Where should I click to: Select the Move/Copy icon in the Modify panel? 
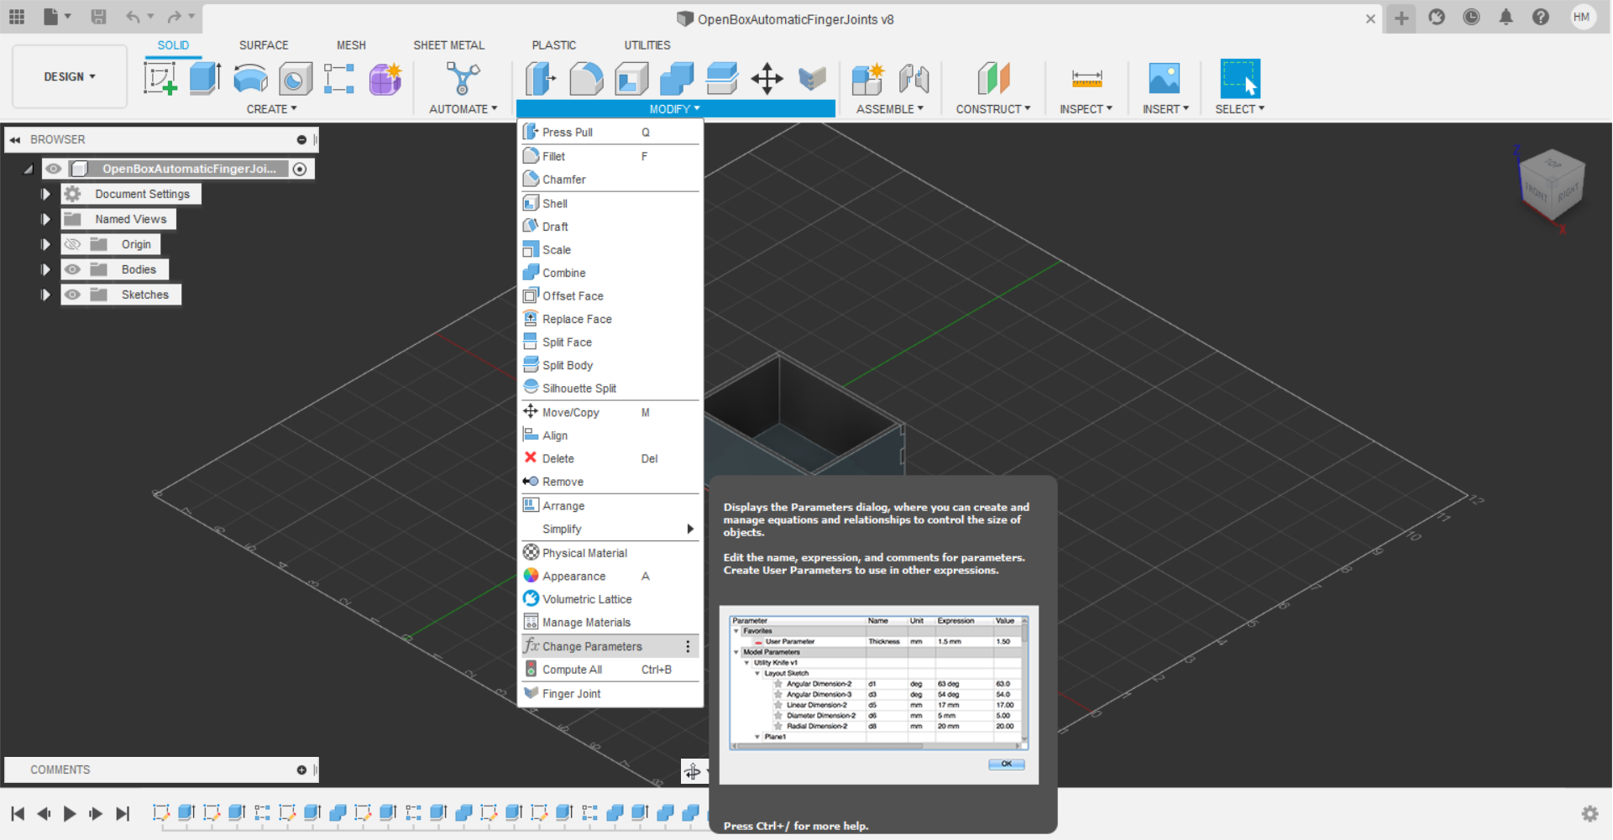coord(766,78)
